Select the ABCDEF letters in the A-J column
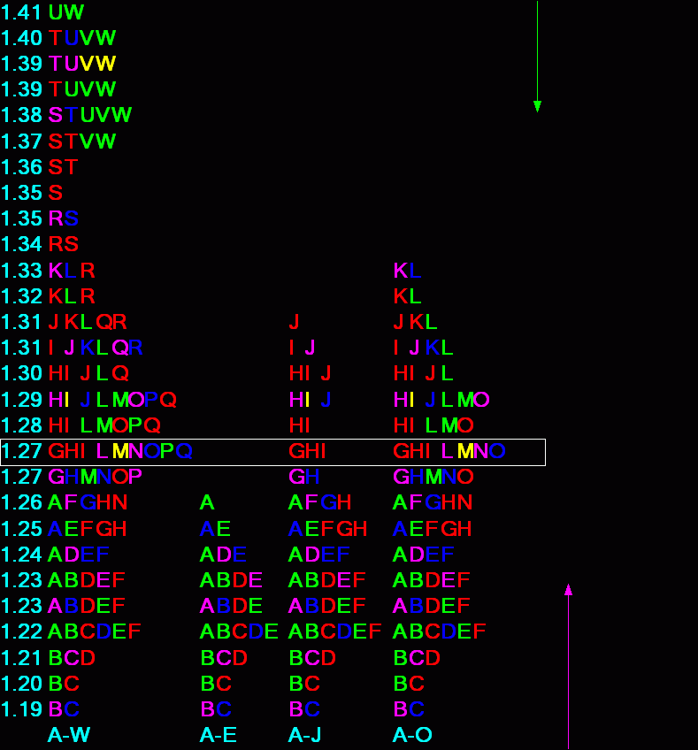Image resolution: width=698 pixels, height=750 pixels. 335,631
